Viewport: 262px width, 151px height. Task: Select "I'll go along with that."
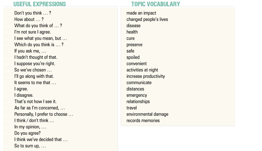pos(34,76)
